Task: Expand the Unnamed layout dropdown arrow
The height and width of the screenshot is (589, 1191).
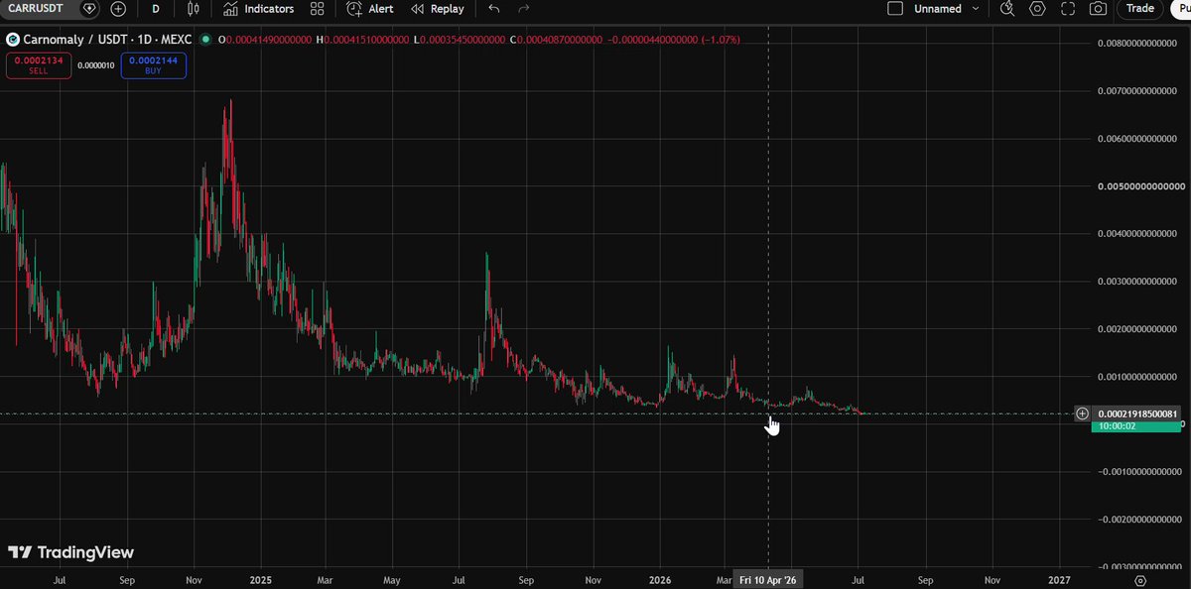Action: pyautogui.click(x=976, y=9)
